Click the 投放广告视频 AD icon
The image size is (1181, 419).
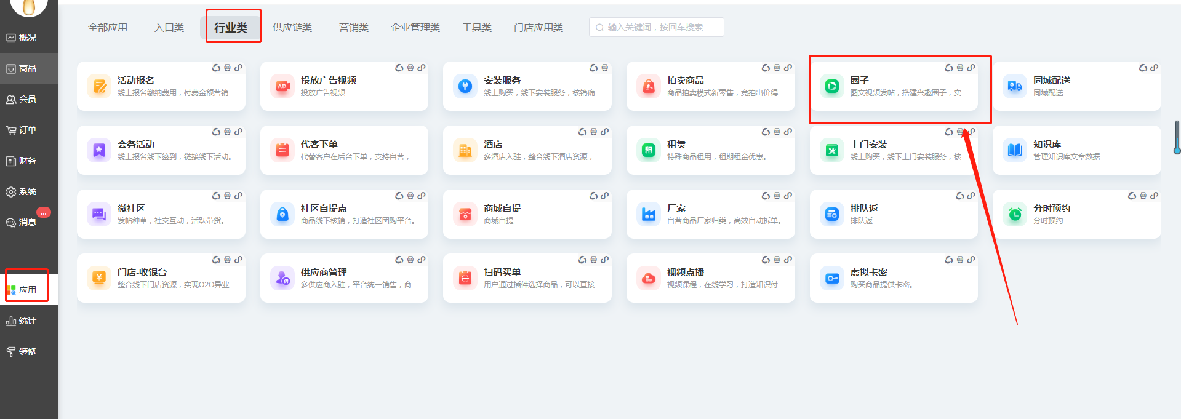[282, 86]
